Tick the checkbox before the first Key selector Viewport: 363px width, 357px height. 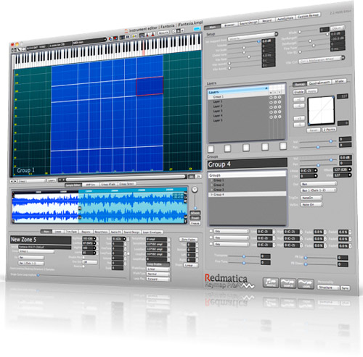pos(211,231)
